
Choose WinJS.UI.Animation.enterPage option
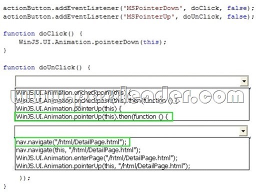pyautogui.click(x=97, y=157)
